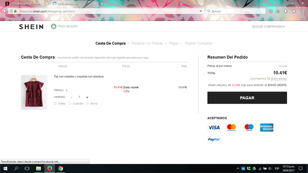Click the PayPal payment icon
The width and height of the screenshot is (308, 173).
[214, 139]
